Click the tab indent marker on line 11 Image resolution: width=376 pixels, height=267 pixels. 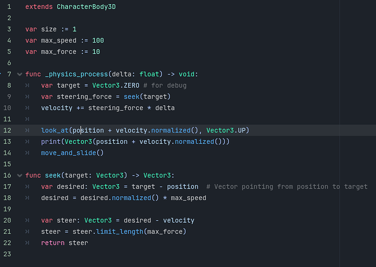coord(27,119)
